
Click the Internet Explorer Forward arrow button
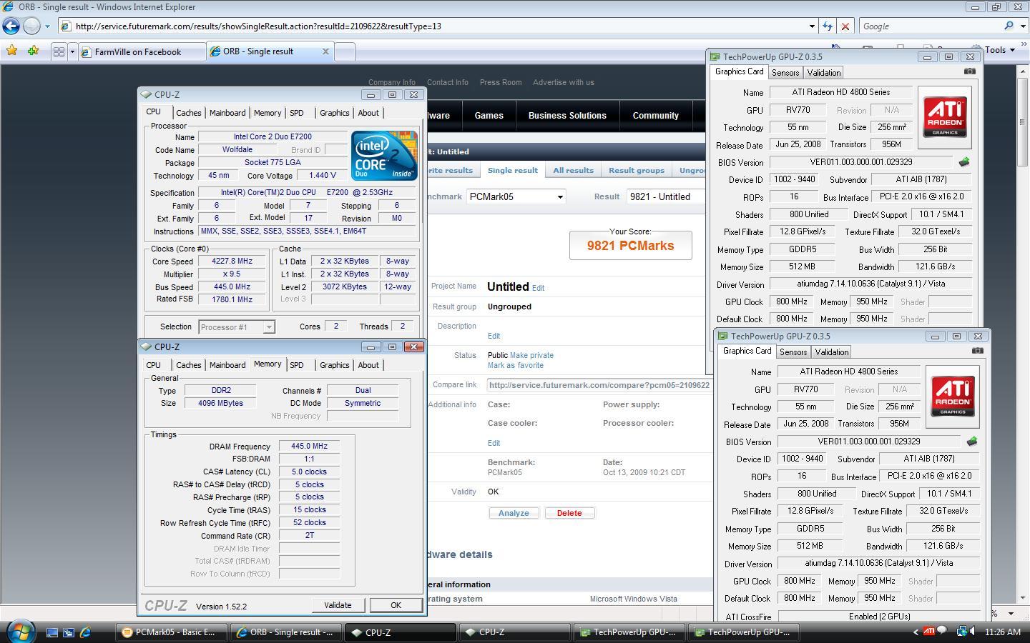click(31, 26)
